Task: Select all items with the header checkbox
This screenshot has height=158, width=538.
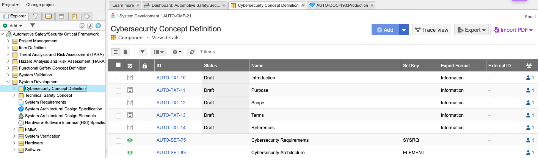Action: [x=118, y=65]
